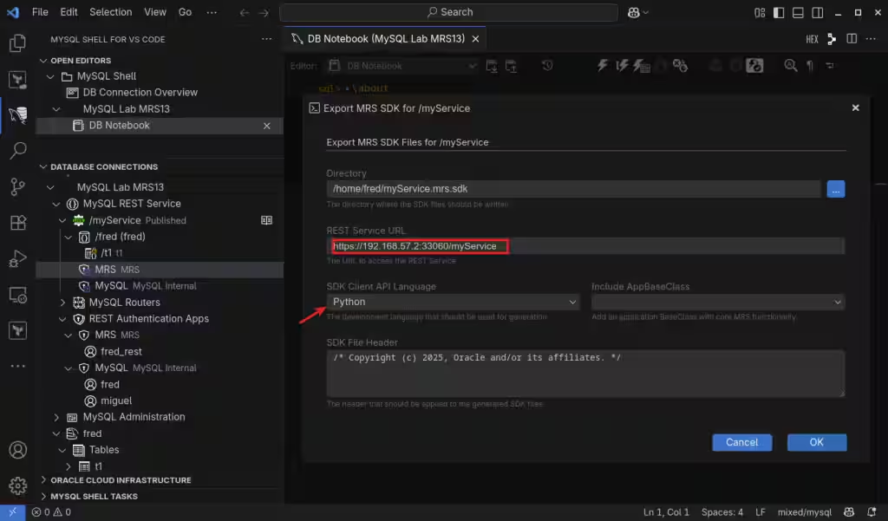Collapse the MySQL REST Service node
The height and width of the screenshot is (521, 888).
click(56, 204)
